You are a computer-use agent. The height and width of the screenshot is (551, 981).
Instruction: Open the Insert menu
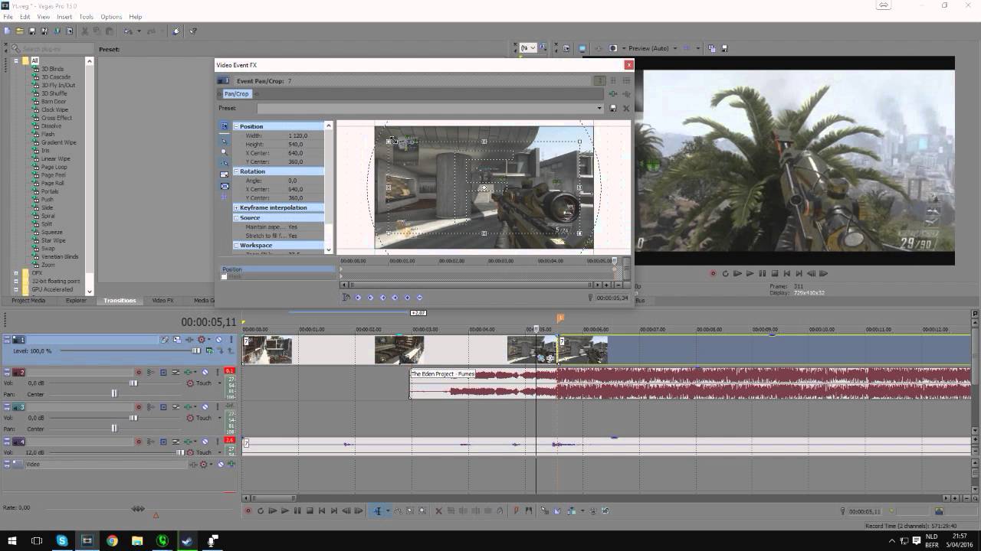(64, 17)
